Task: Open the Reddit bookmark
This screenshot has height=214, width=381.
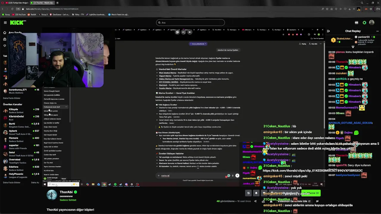Action: (x=32, y=14)
